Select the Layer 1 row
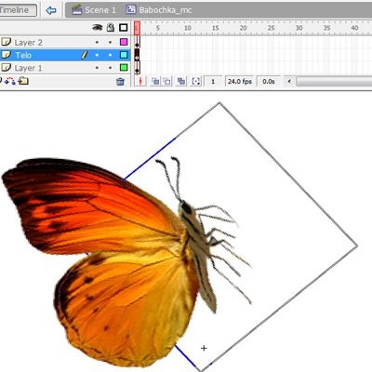The width and height of the screenshot is (372, 372). click(65, 68)
